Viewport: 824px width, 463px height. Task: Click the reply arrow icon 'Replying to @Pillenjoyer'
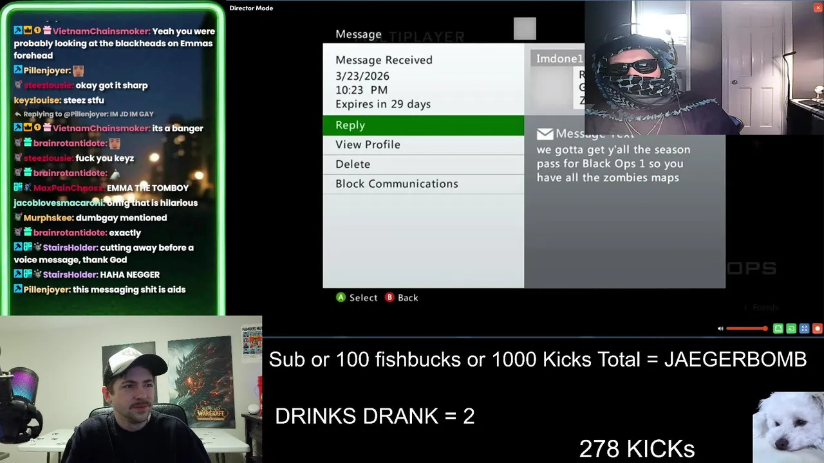pos(18,114)
